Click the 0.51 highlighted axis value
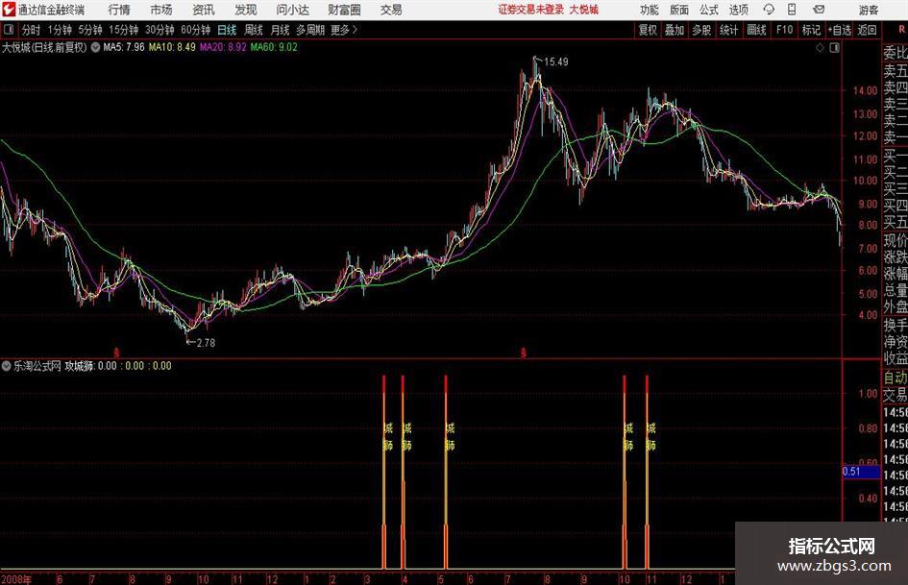 (x=861, y=472)
